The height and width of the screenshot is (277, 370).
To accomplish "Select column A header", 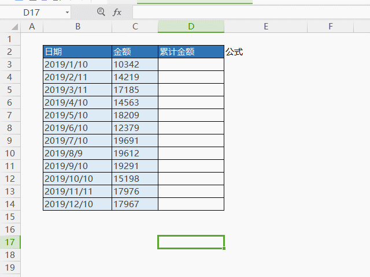I will point(32,27).
